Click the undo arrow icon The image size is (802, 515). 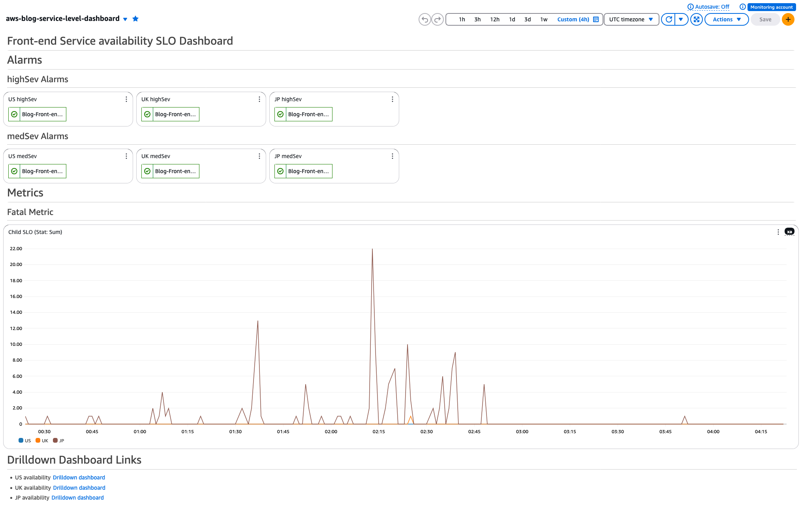(424, 19)
